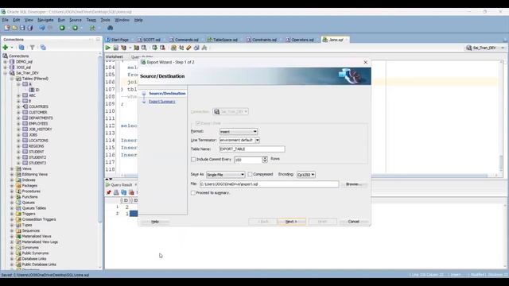Open the Navigate menu
This screenshot has height=286, width=509.
[45, 20]
